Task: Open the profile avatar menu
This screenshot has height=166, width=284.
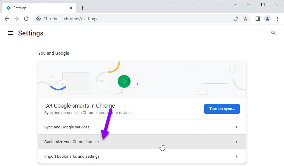Action: coord(267,19)
